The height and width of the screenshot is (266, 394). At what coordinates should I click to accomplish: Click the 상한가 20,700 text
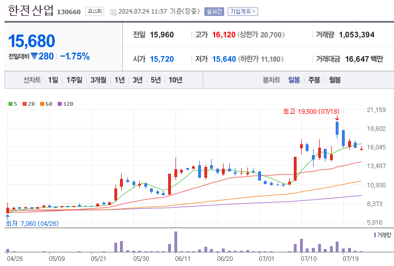point(261,35)
